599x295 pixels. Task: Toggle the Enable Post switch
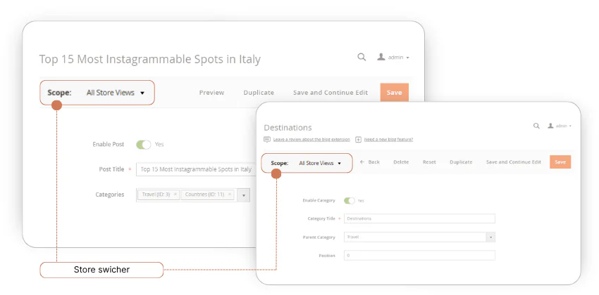pos(144,144)
